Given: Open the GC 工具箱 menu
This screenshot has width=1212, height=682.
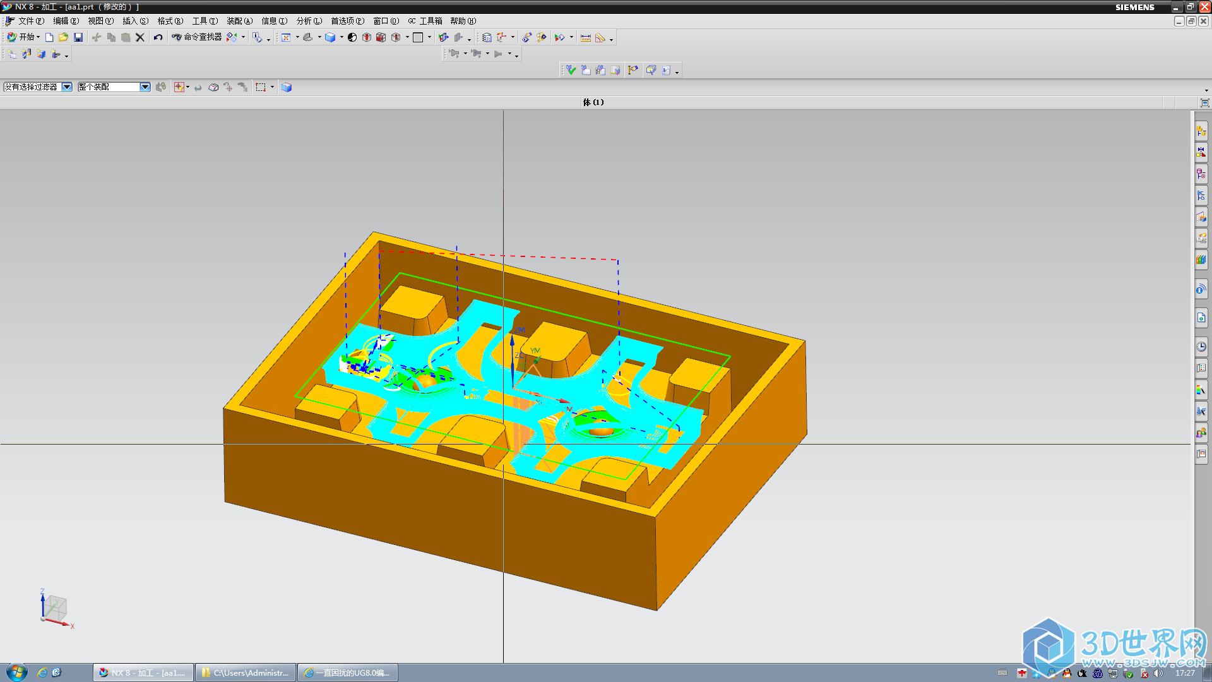Looking at the screenshot, I should point(425,21).
